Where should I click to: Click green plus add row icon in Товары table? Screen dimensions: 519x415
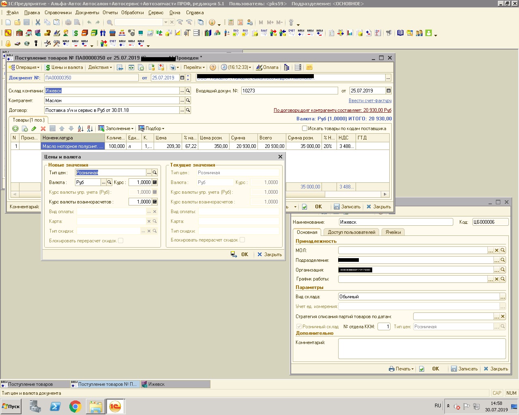[x=15, y=128]
